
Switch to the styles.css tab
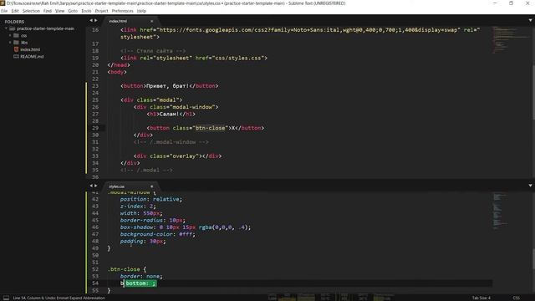coord(117,186)
